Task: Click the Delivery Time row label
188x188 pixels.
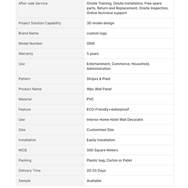Action: click(29, 170)
